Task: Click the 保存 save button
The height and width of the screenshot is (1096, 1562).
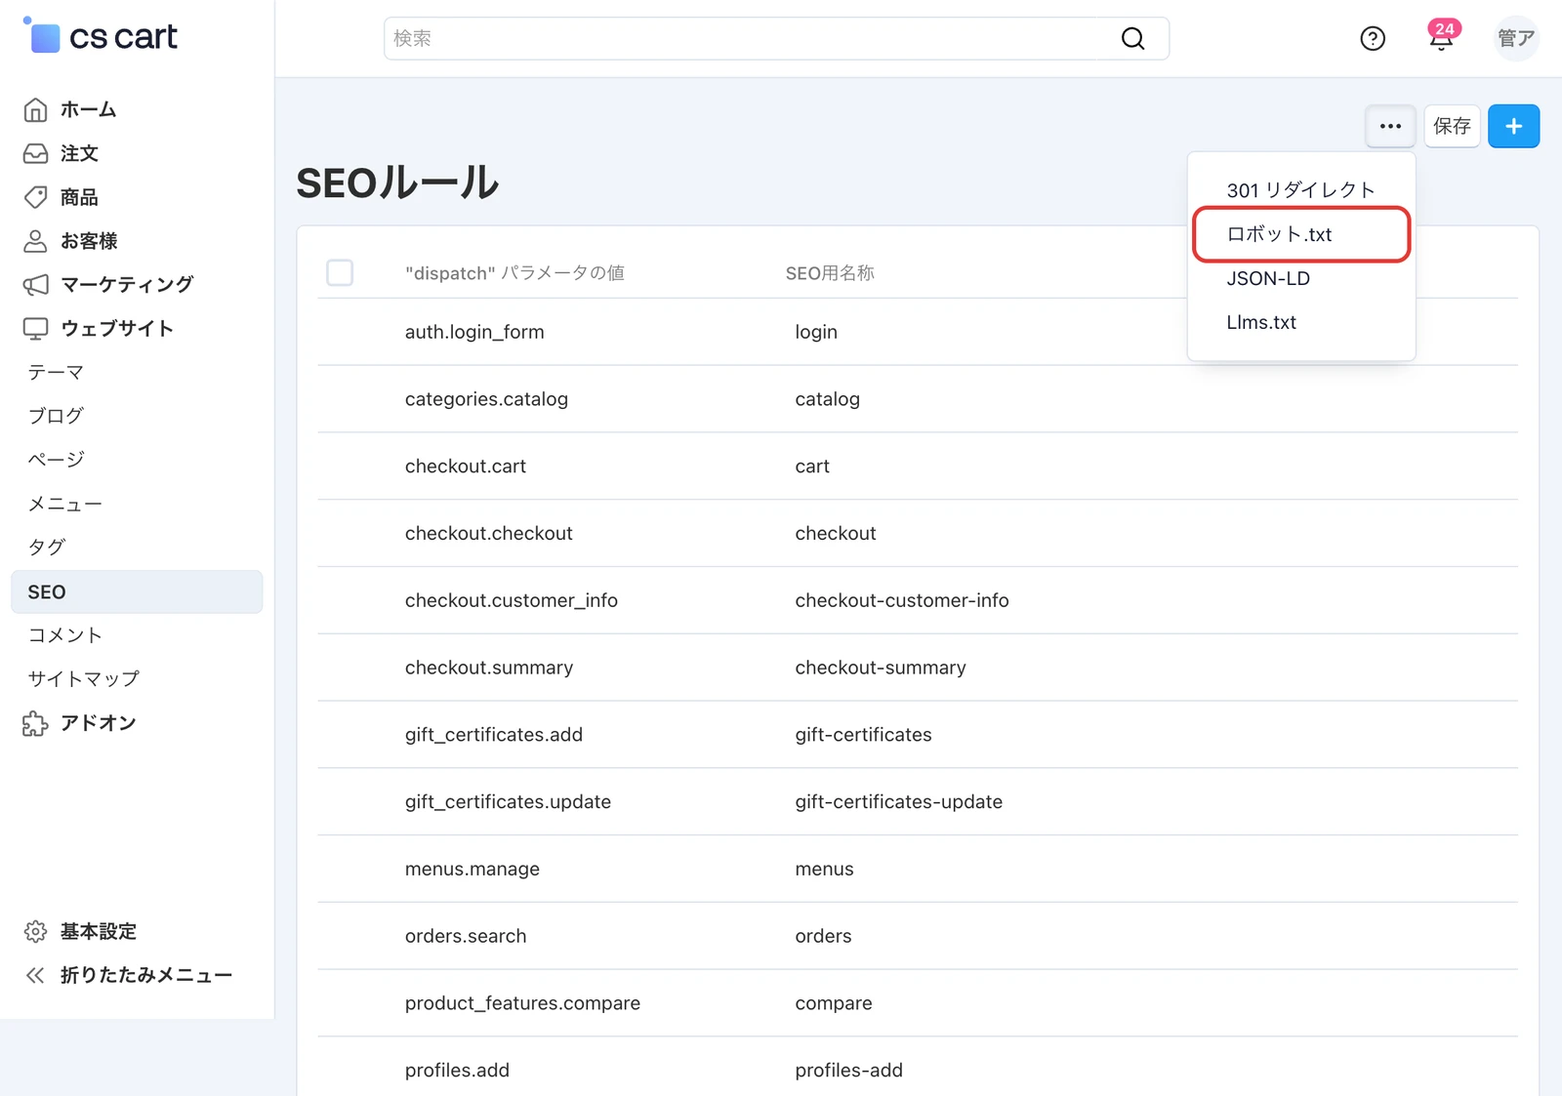Action: coord(1452,126)
